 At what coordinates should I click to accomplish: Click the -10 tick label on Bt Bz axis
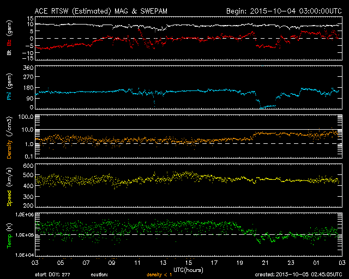click(x=28, y=53)
